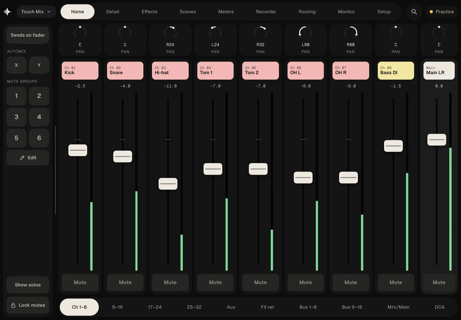Click the Show solos button

[28, 285]
